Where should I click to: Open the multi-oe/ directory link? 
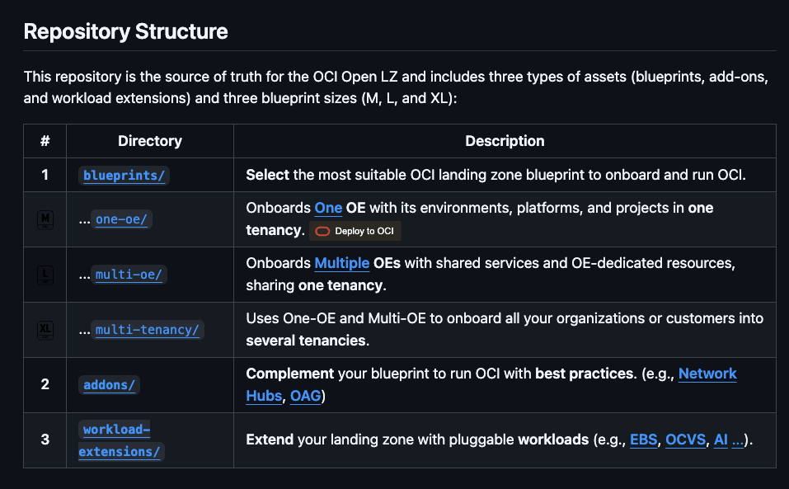[x=129, y=275]
